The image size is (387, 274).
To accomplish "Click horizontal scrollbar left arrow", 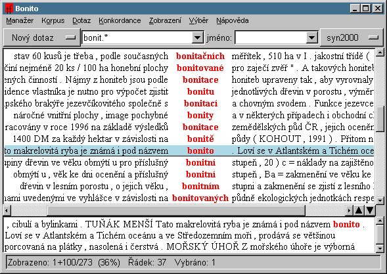I will (7, 210).
